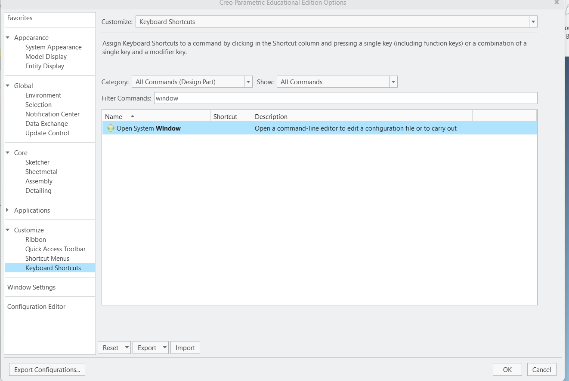Click the Import button
Image resolution: width=569 pixels, height=381 pixels.
185,347
